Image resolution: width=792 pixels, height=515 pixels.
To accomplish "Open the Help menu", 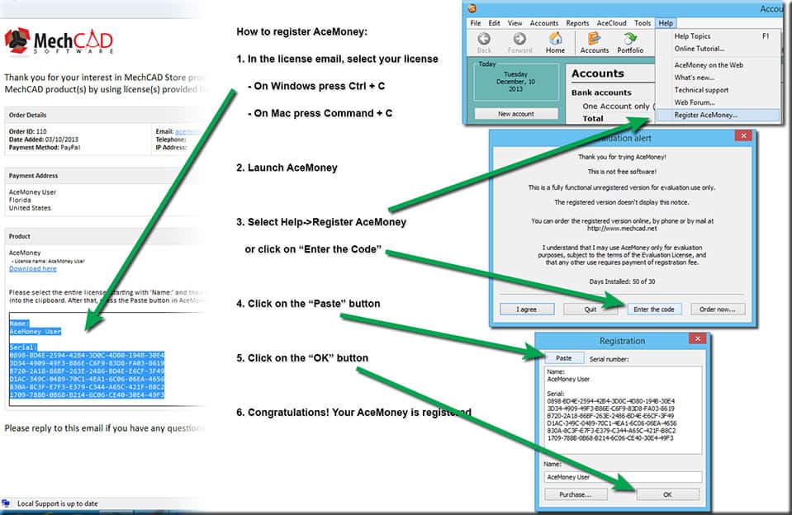I will (x=666, y=23).
